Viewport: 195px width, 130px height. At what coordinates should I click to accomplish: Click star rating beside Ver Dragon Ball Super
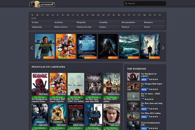tap(153, 89)
